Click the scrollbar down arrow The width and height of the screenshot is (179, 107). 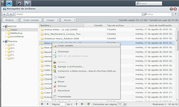177,100
